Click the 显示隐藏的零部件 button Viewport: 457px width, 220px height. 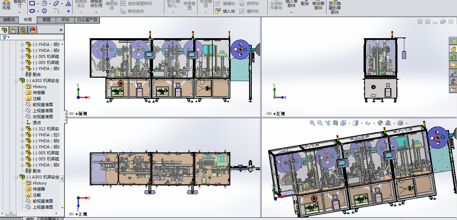pos(335,7)
